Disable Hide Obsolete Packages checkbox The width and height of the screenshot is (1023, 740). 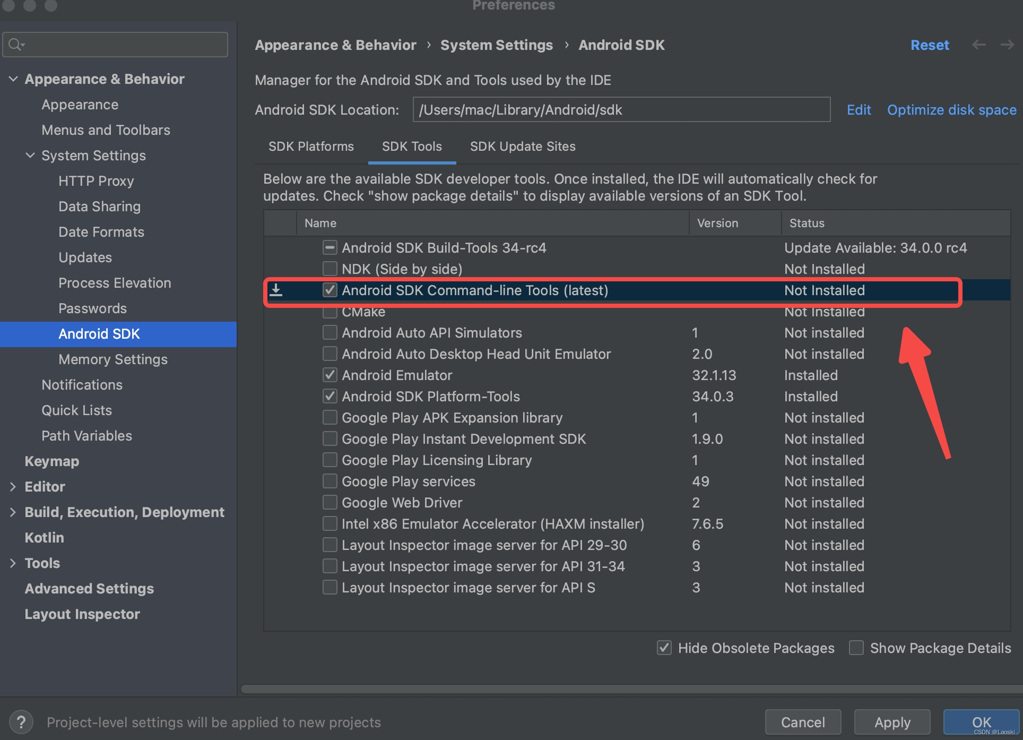point(664,648)
